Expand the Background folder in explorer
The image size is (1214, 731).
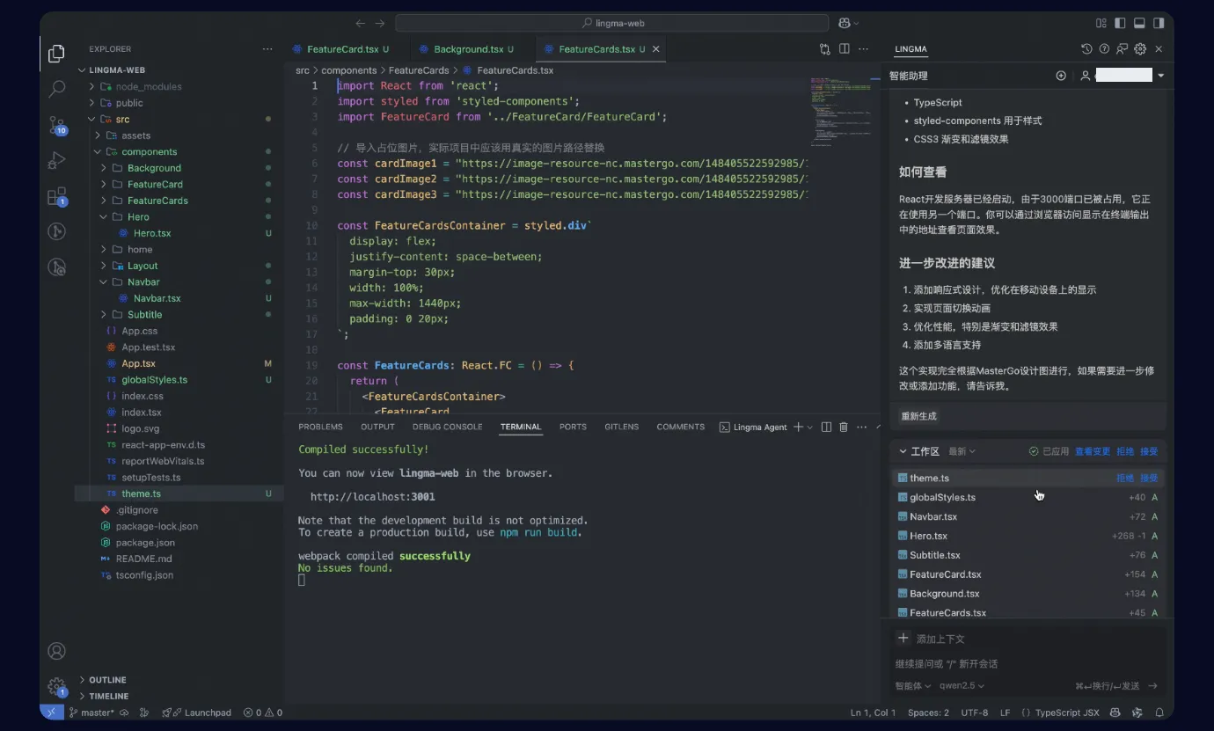pos(154,168)
